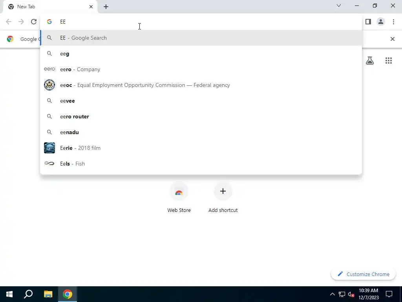Screen dimensions: 402x302
Task: Click the Add shortcut button
Action: tap(223, 198)
